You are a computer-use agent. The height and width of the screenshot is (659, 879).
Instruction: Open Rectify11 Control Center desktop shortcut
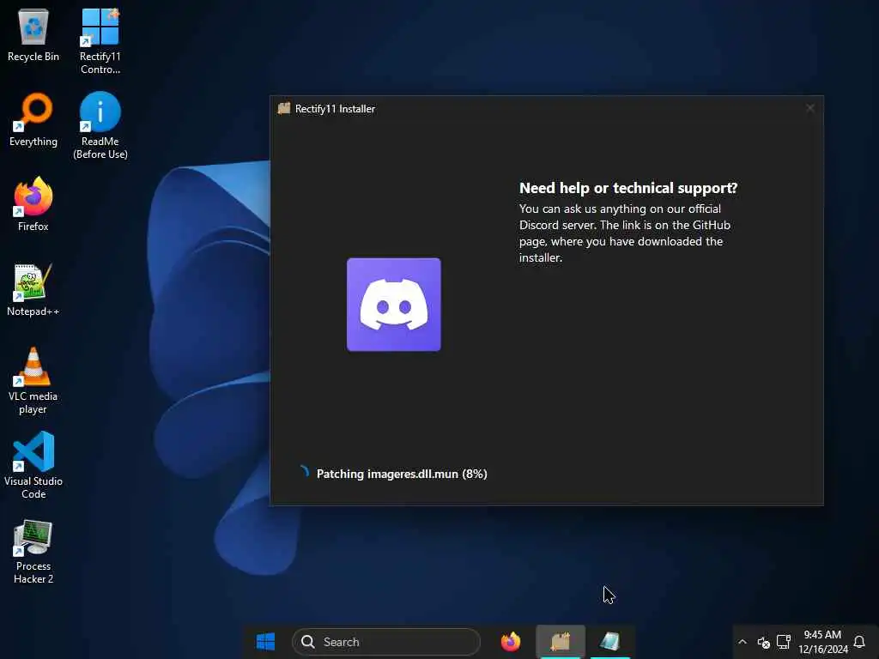click(x=100, y=40)
